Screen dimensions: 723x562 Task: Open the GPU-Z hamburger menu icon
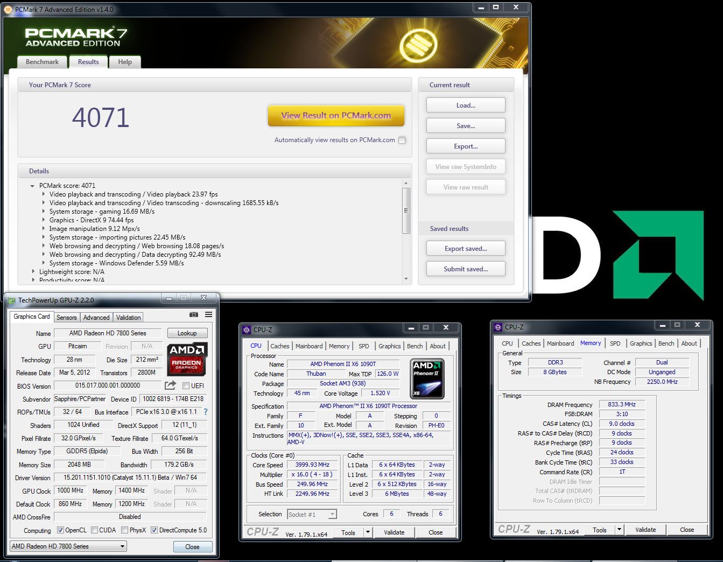[208, 314]
